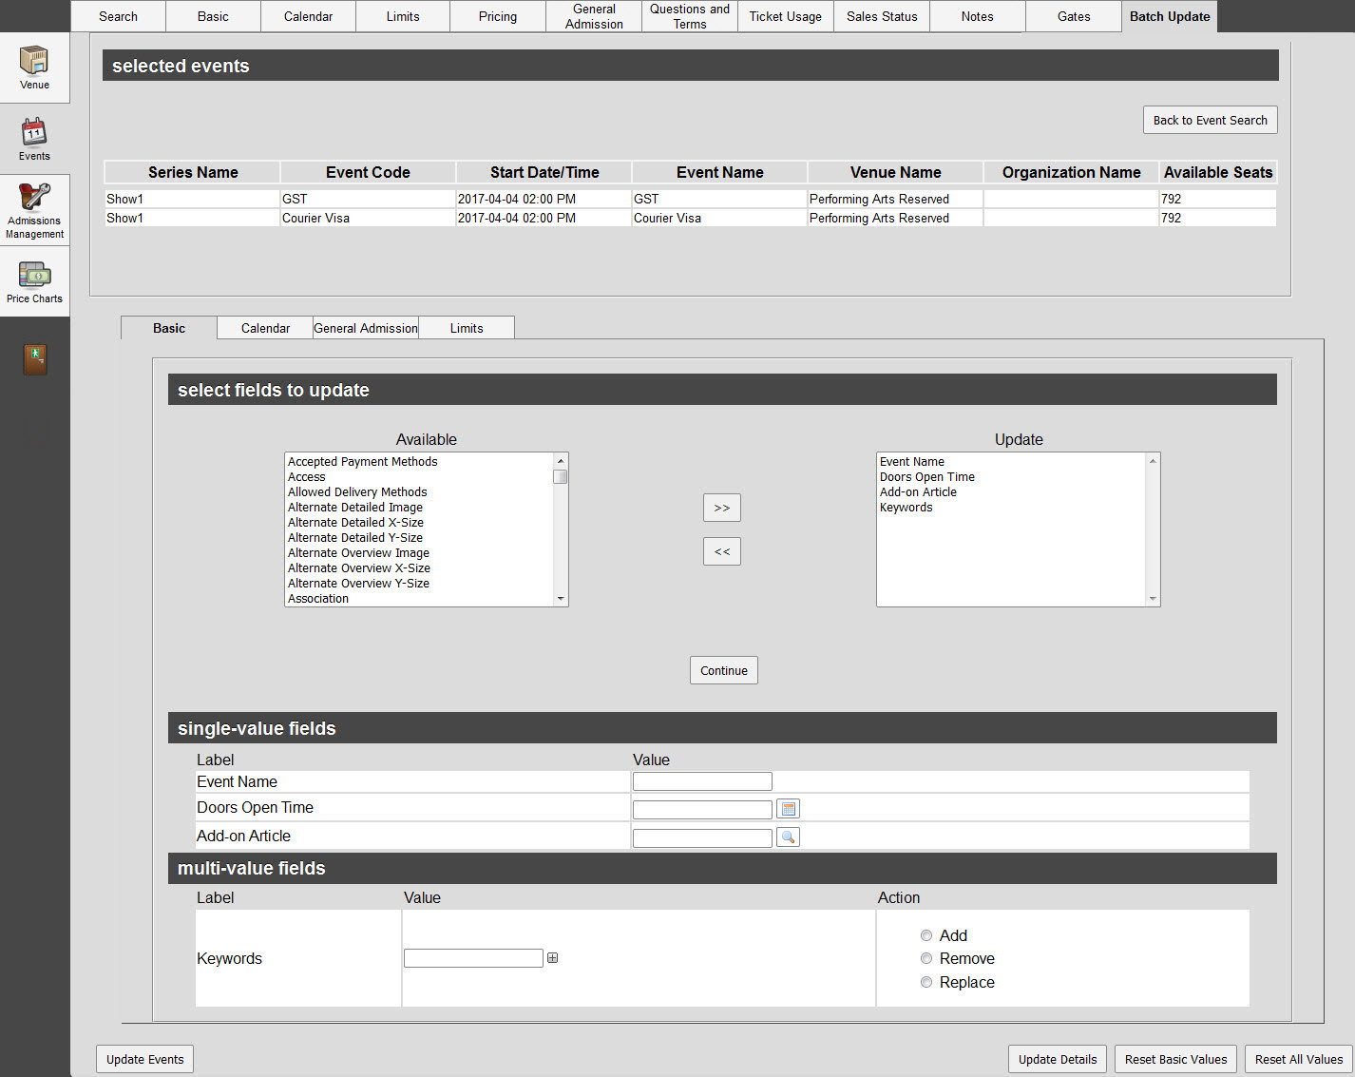The image size is (1355, 1077).
Task: Switch to the Search tab
Action: [118, 16]
